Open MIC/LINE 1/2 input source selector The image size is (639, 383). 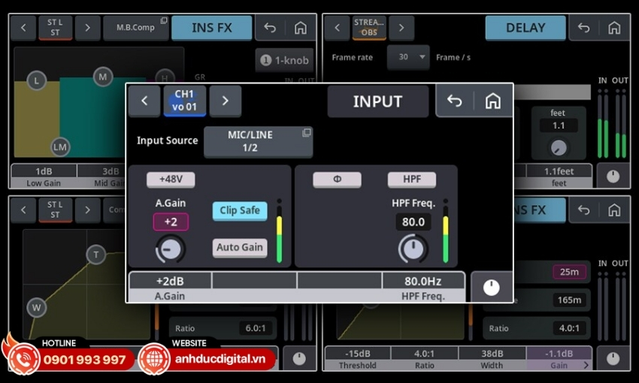click(x=258, y=141)
